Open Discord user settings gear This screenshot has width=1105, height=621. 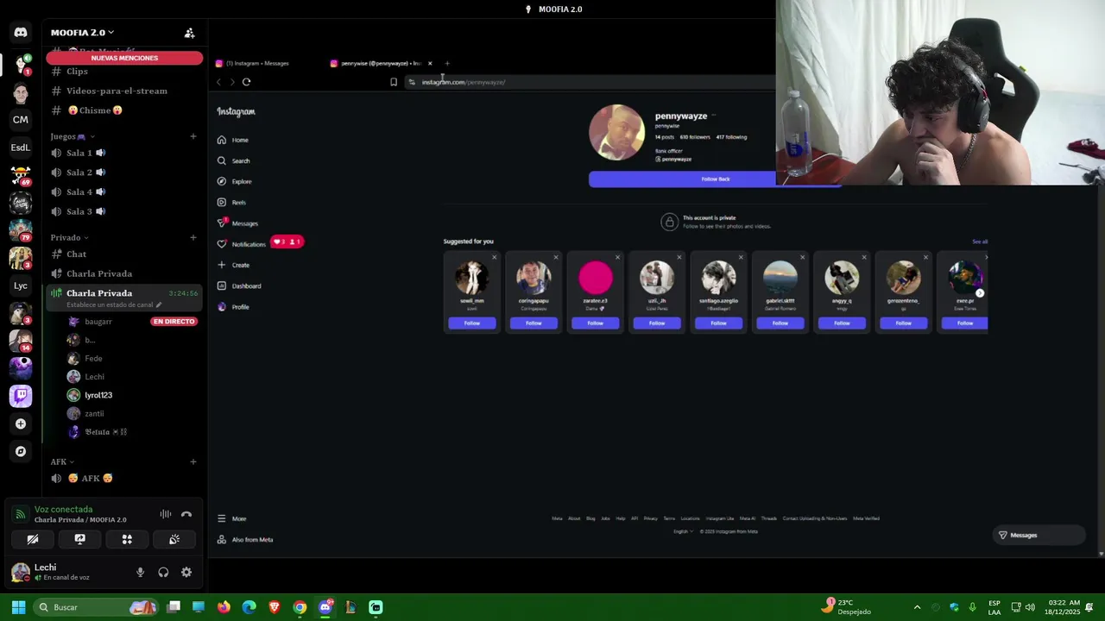click(x=186, y=572)
